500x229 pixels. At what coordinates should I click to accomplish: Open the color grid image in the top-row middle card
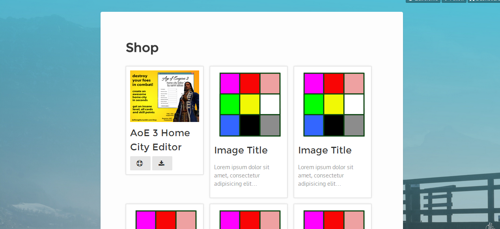pyautogui.click(x=250, y=105)
